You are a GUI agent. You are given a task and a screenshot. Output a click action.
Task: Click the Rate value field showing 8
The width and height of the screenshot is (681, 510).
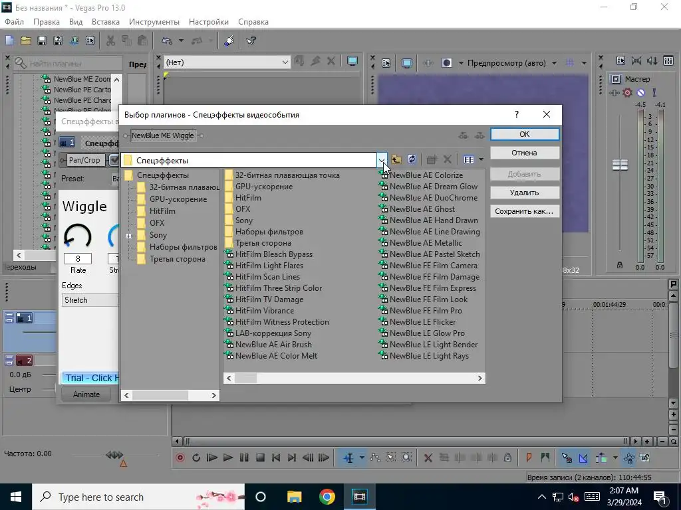78,258
